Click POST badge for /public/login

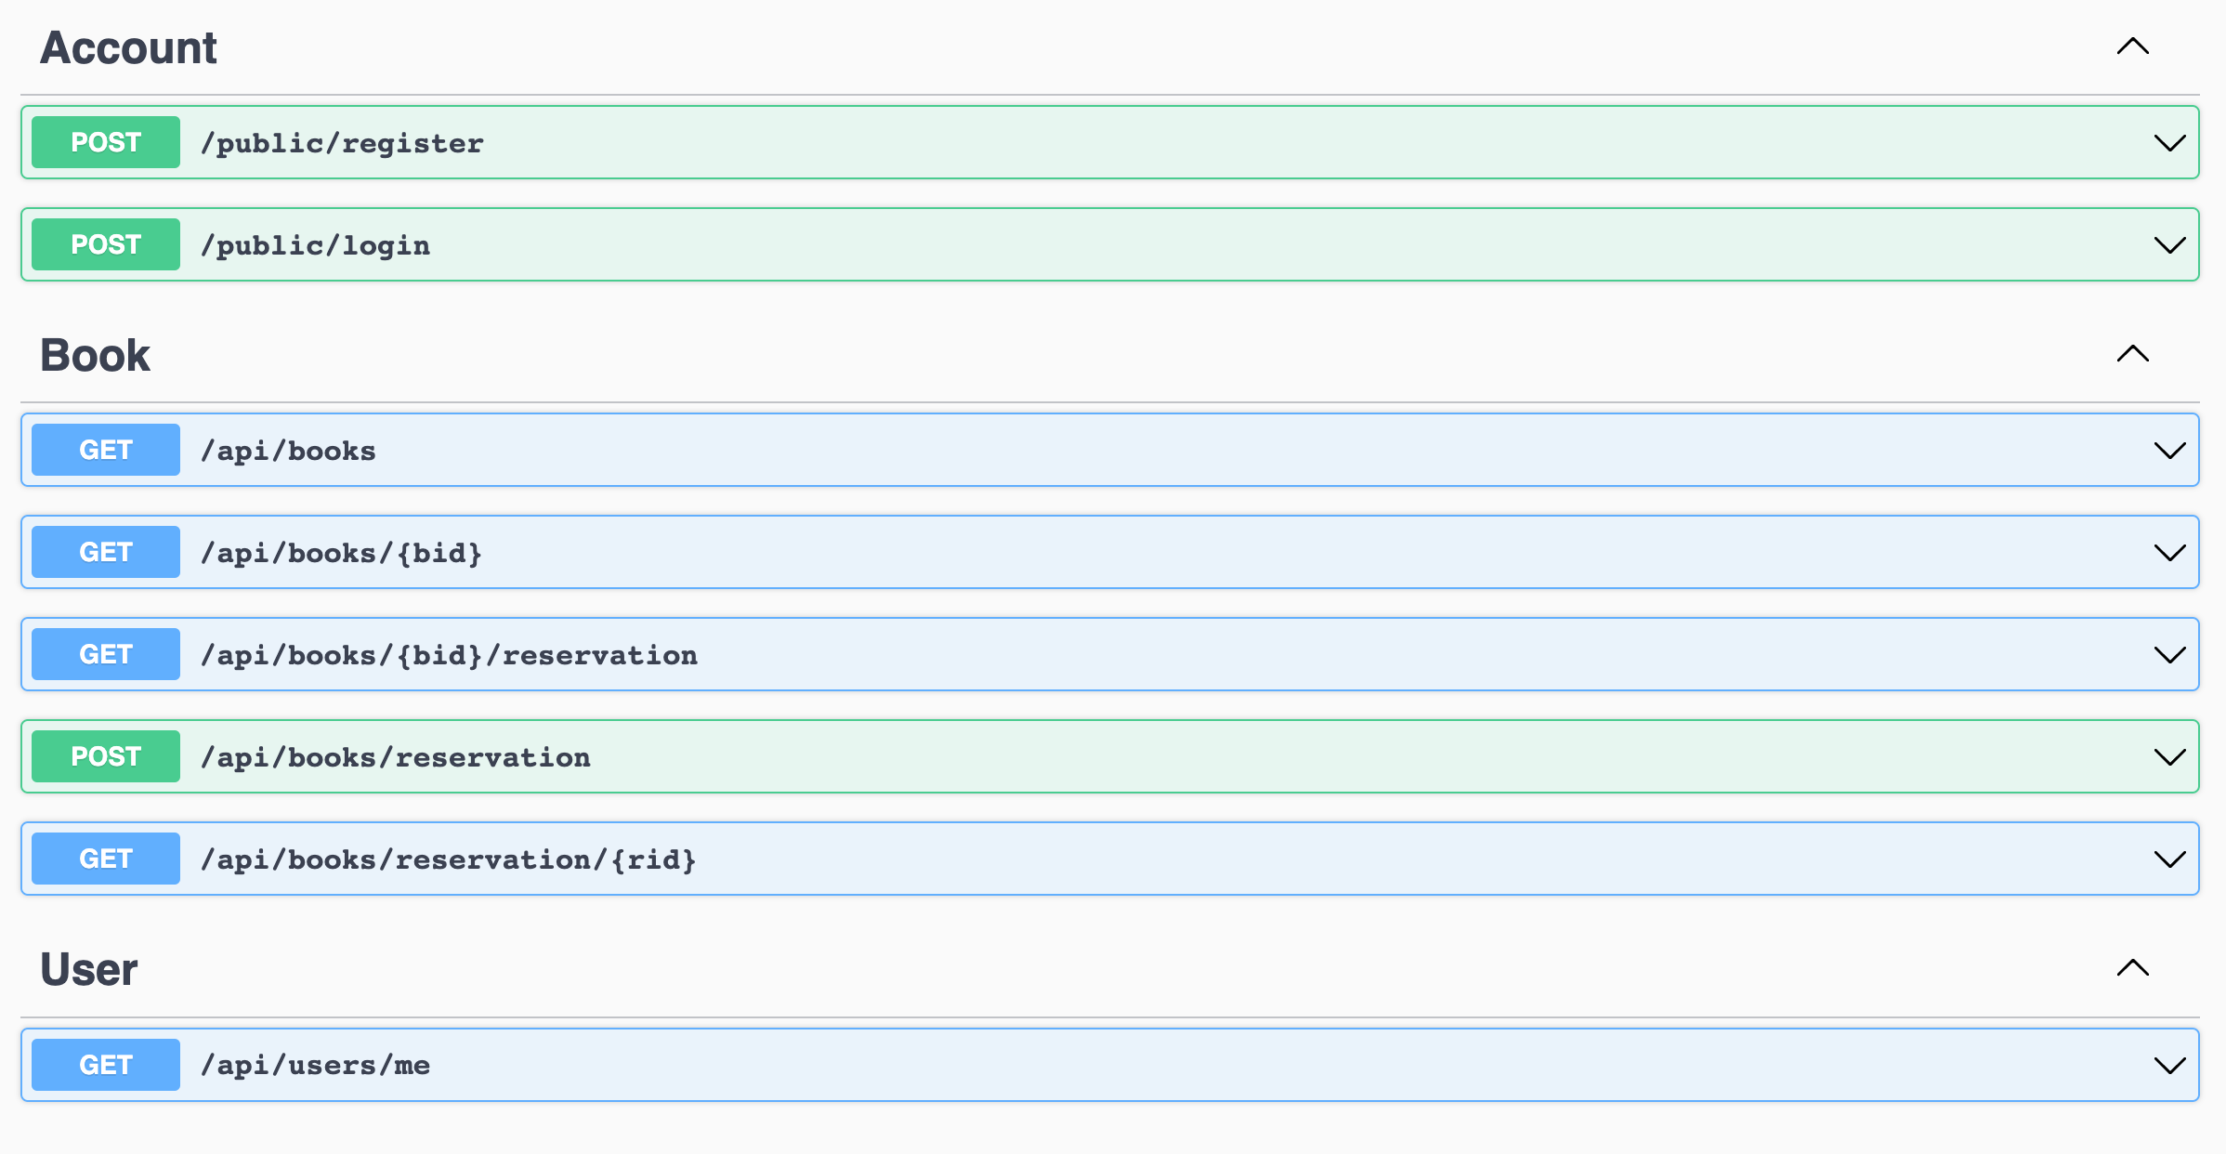[x=106, y=244]
